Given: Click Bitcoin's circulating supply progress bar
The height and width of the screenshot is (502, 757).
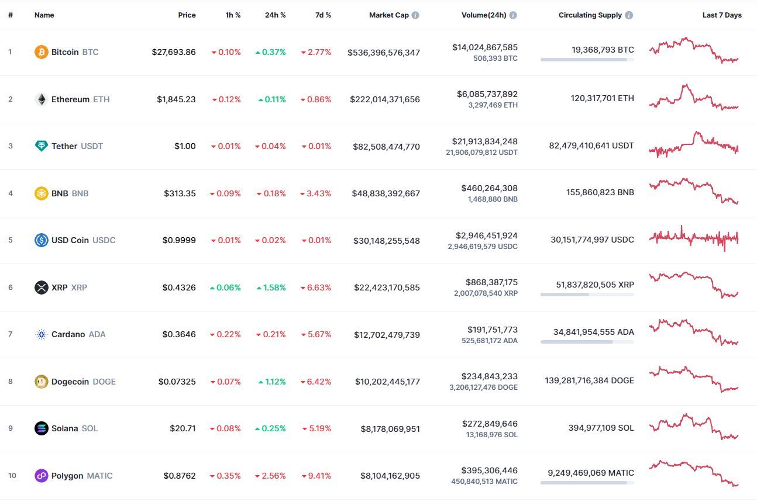Looking at the screenshot, I should point(587,60).
